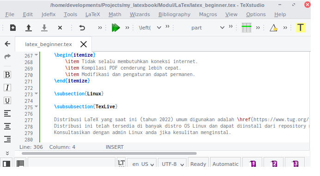Apply underline formatting
Screen dimensions: 320x176
(7, 100)
